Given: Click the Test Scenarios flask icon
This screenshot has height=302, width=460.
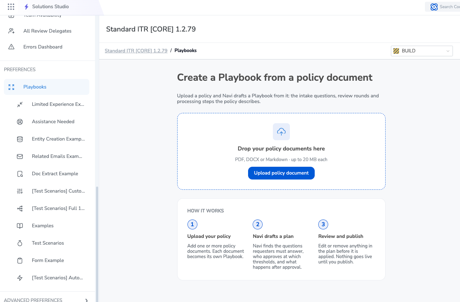Looking at the screenshot, I should tap(20, 243).
